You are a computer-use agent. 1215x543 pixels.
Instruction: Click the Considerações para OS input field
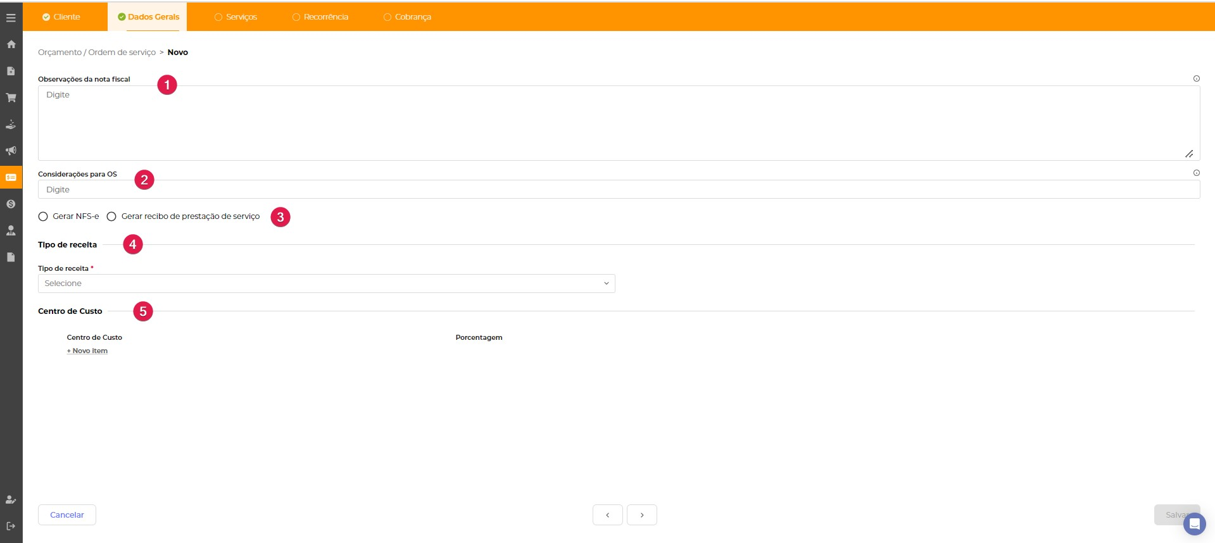coord(618,189)
